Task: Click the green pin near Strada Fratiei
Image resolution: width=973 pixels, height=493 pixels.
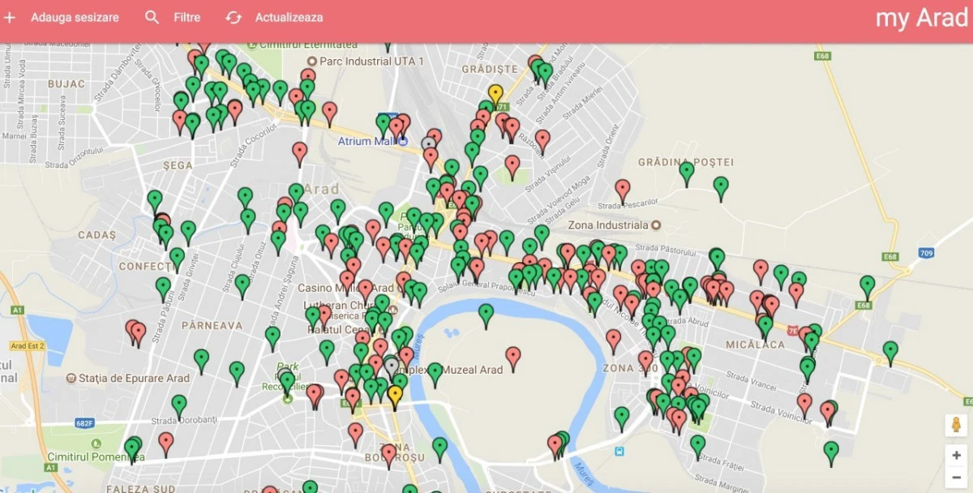Action: click(x=697, y=446)
